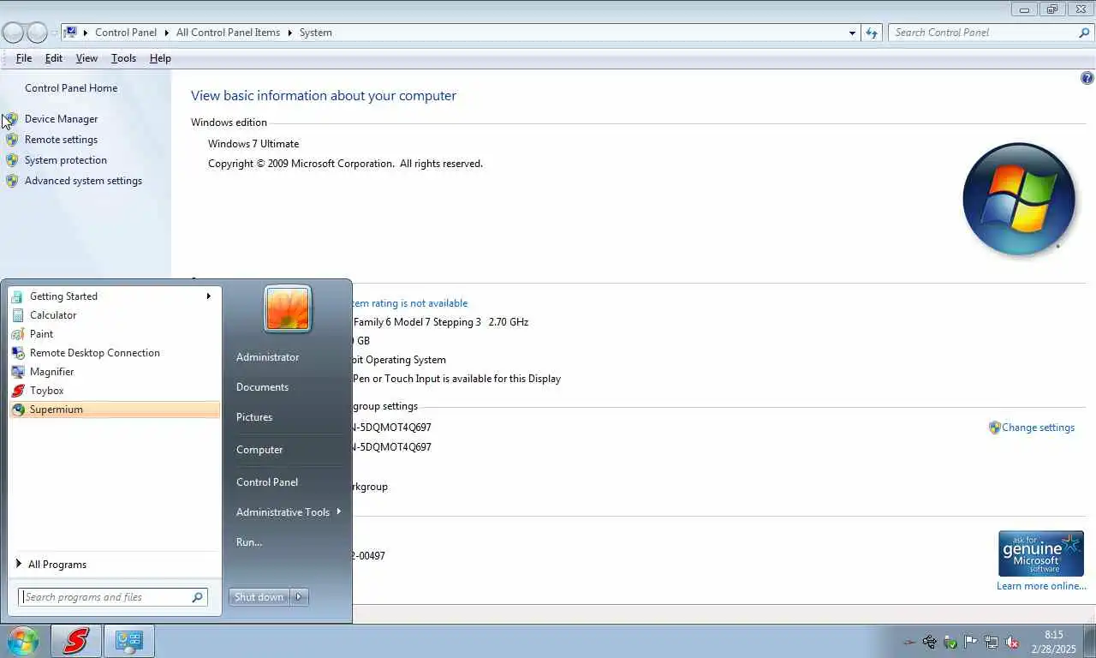Open Getting Started from Start menu
The width and height of the screenshot is (1096, 658).
(114, 296)
